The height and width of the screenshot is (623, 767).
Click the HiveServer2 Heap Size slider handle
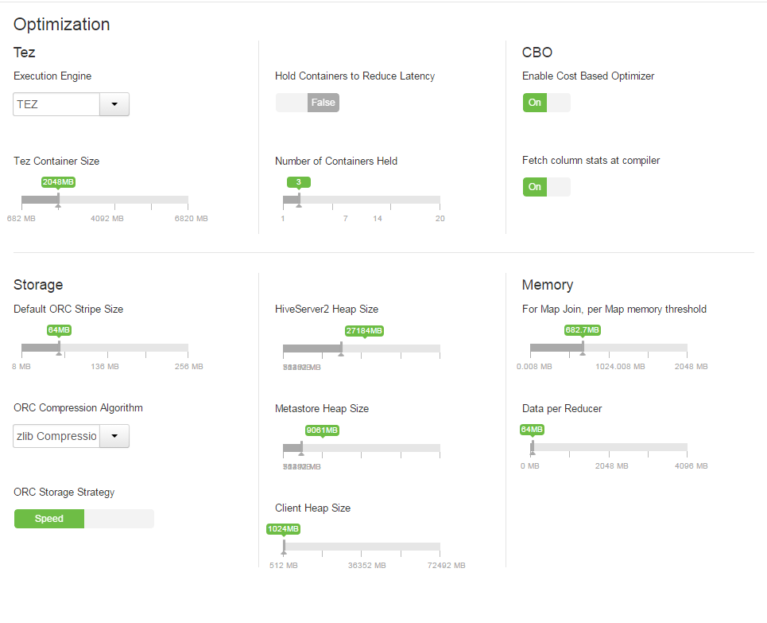[341, 348]
